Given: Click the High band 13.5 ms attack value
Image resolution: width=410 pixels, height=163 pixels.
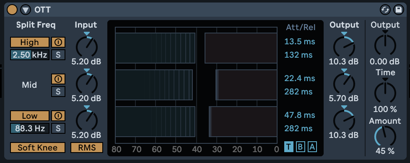Looking at the screenshot, I should pyautogui.click(x=300, y=41).
